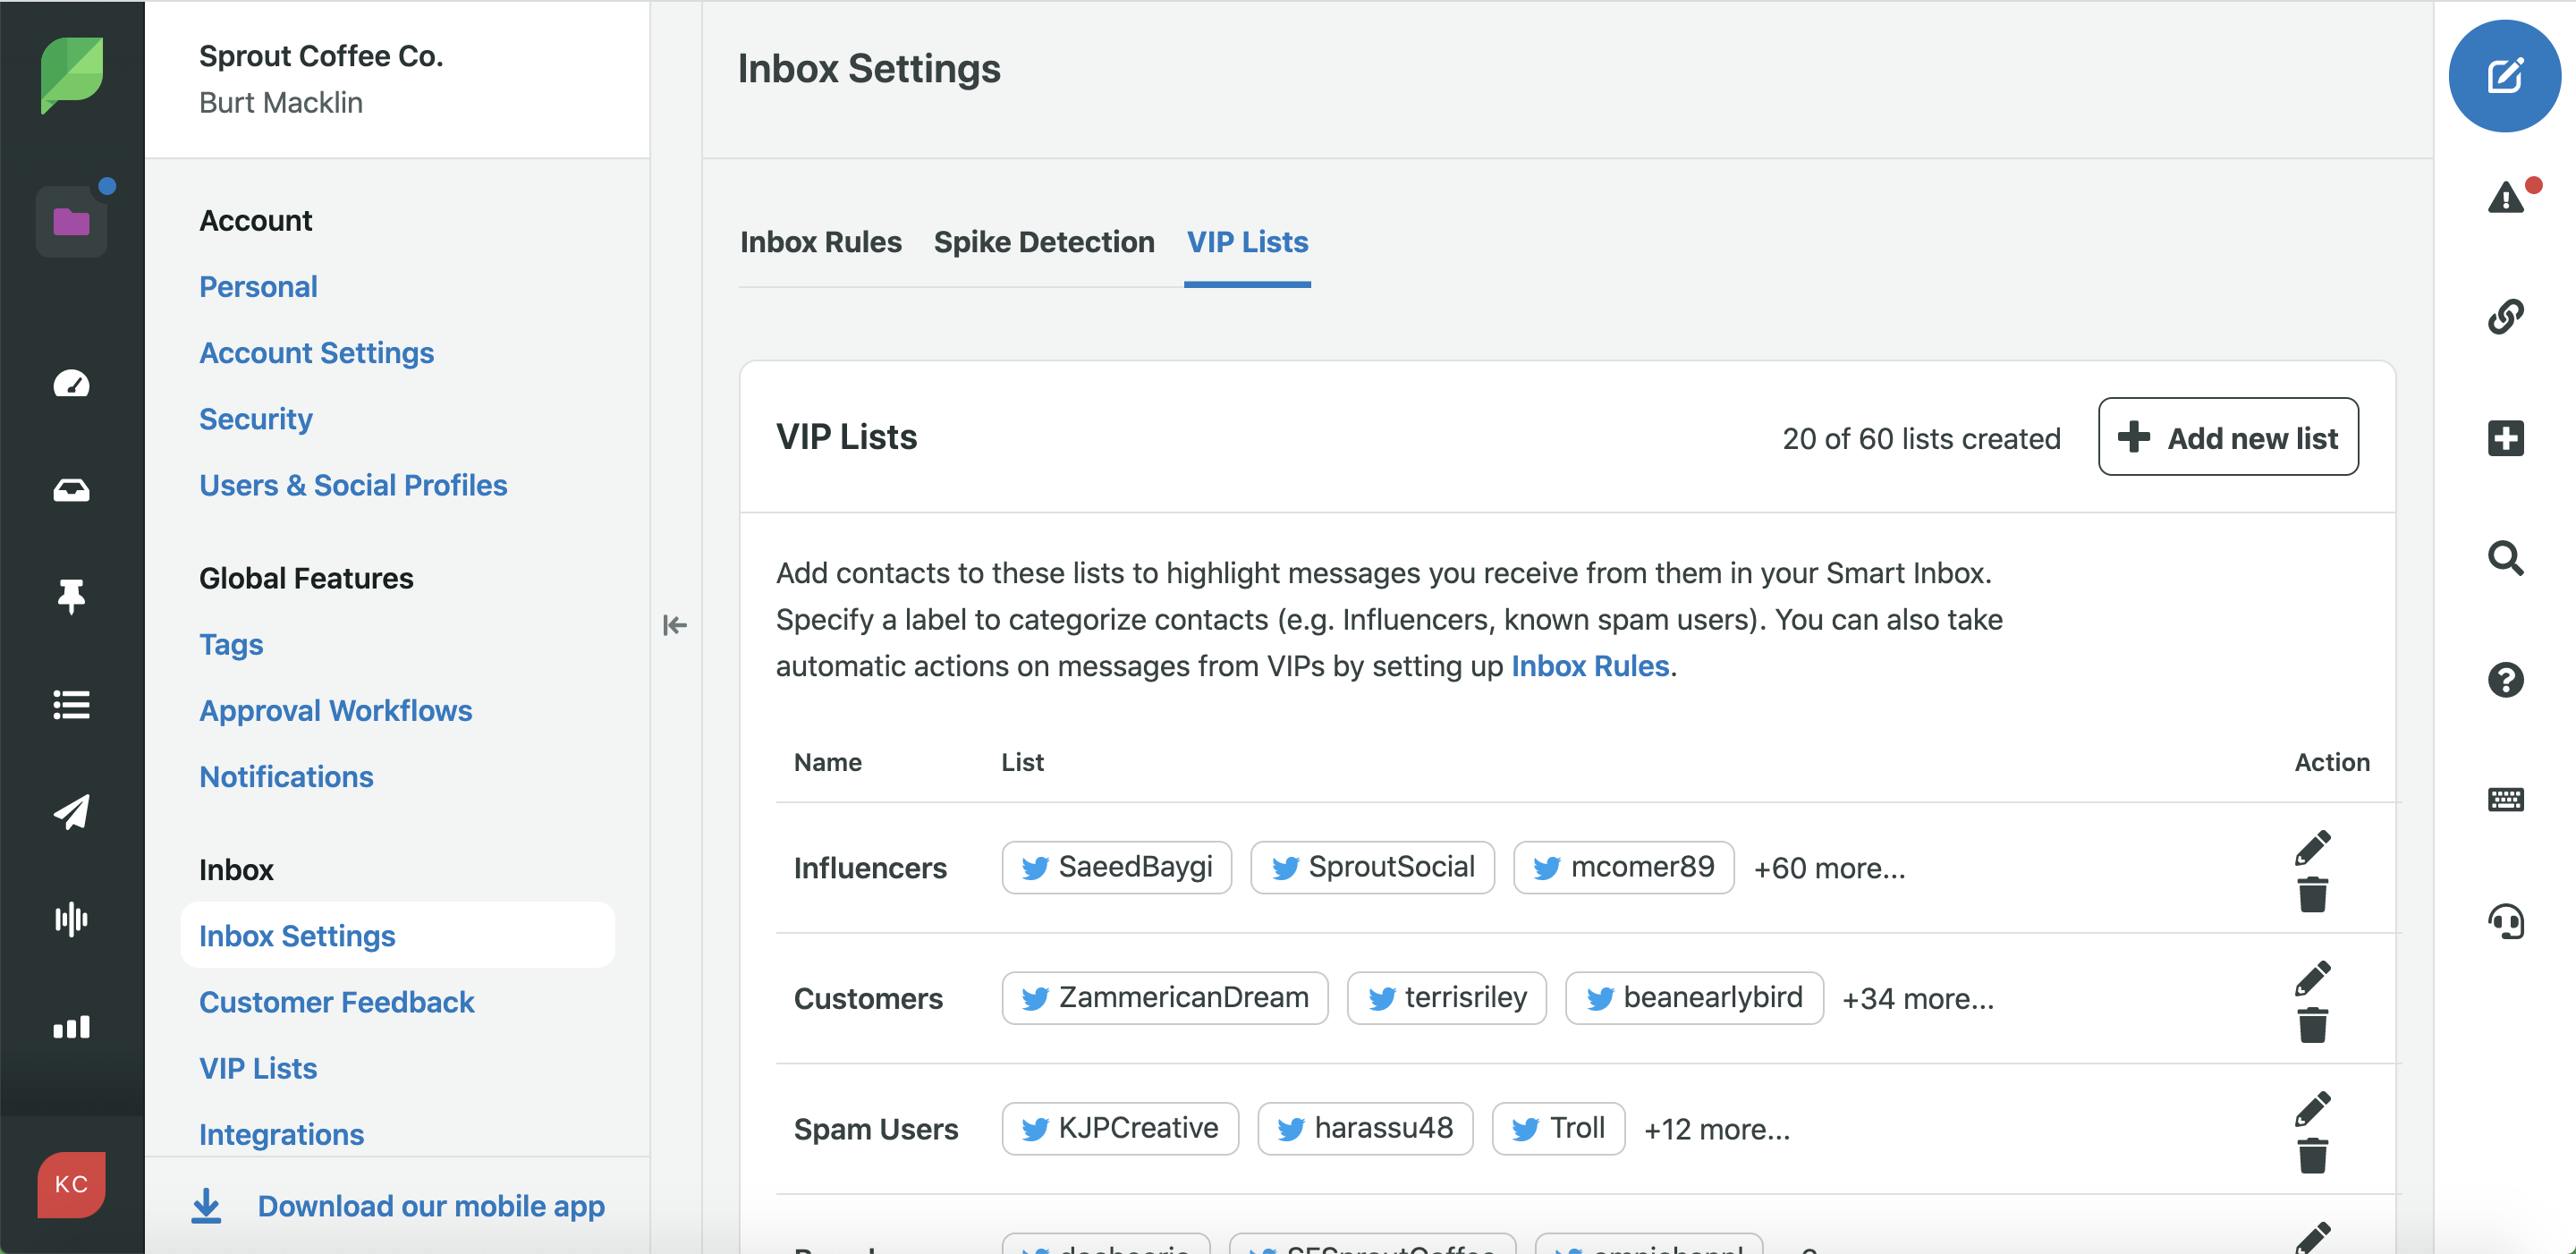
Task: Open Users & Social Profiles
Action: point(353,486)
